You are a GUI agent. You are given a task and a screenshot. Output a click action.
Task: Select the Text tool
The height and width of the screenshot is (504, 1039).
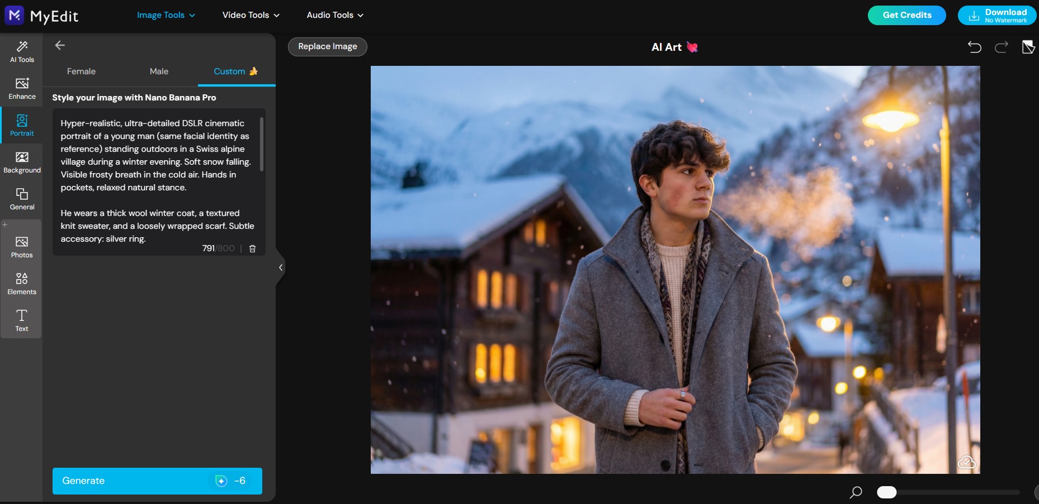[22, 320]
